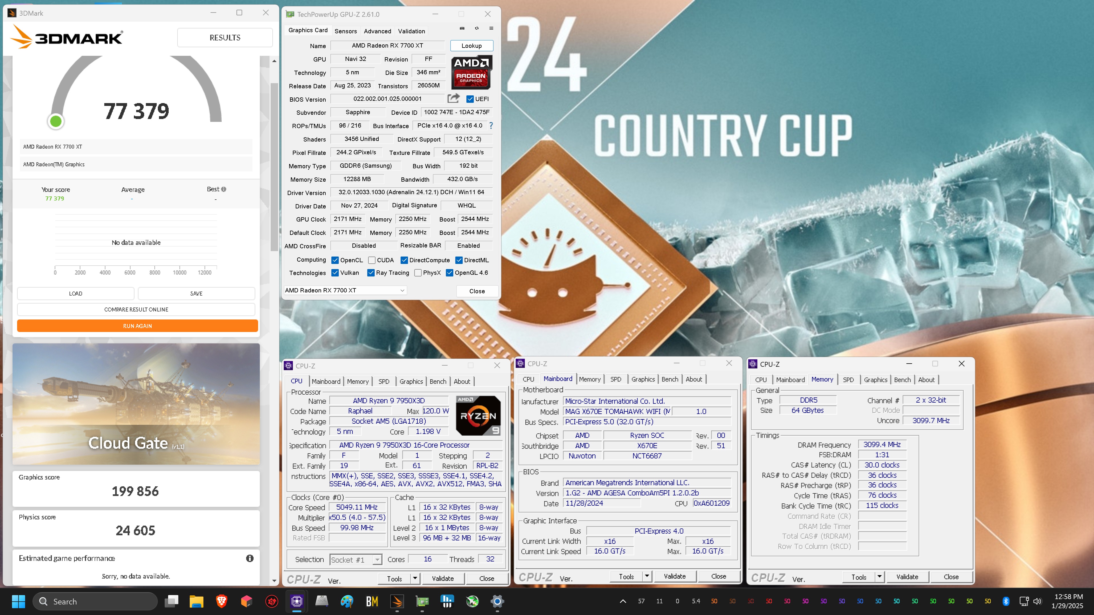Toggle the OpenCL checkbox

335,260
